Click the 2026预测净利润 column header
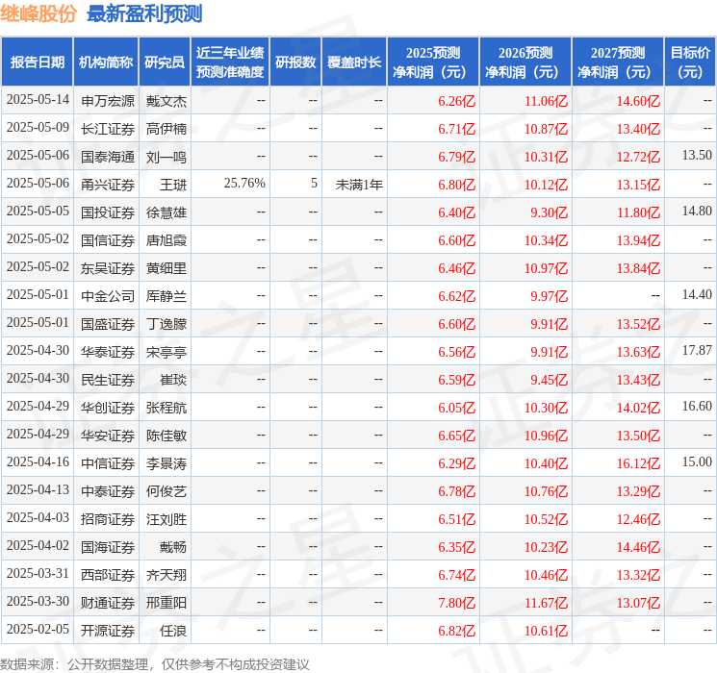The width and height of the screenshot is (717, 673). tap(525, 62)
